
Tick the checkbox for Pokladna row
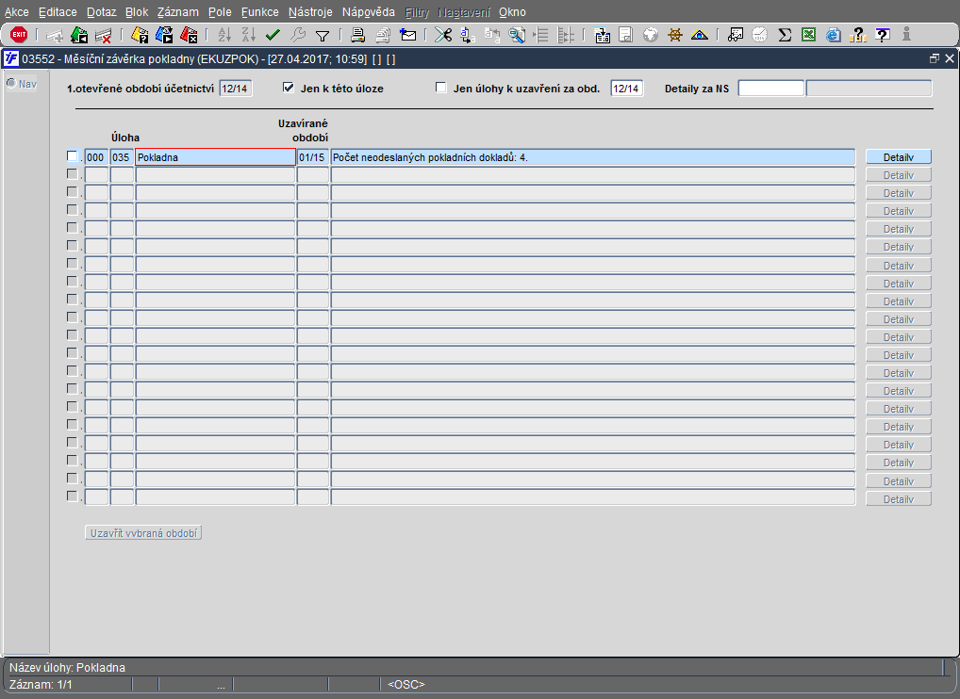pyautogui.click(x=73, y=156)
